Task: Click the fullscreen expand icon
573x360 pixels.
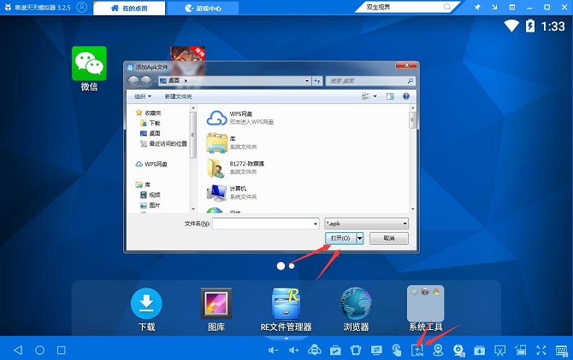Action: (x=541, y=350)
